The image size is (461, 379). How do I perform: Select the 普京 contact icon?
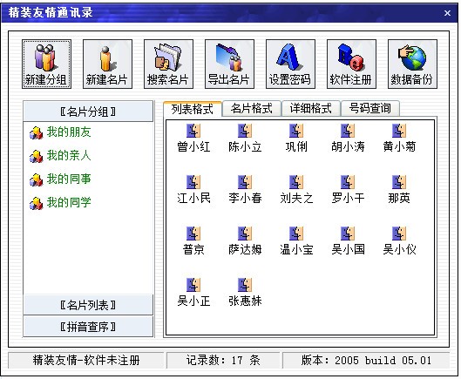click(x=193, y=233)
